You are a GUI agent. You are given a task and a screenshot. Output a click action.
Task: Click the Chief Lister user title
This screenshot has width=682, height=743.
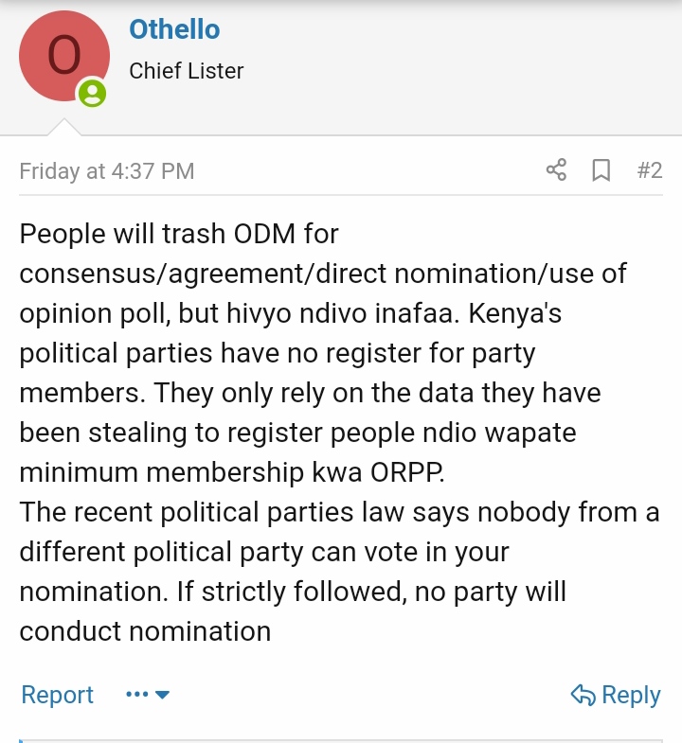[x=187, y=71]
